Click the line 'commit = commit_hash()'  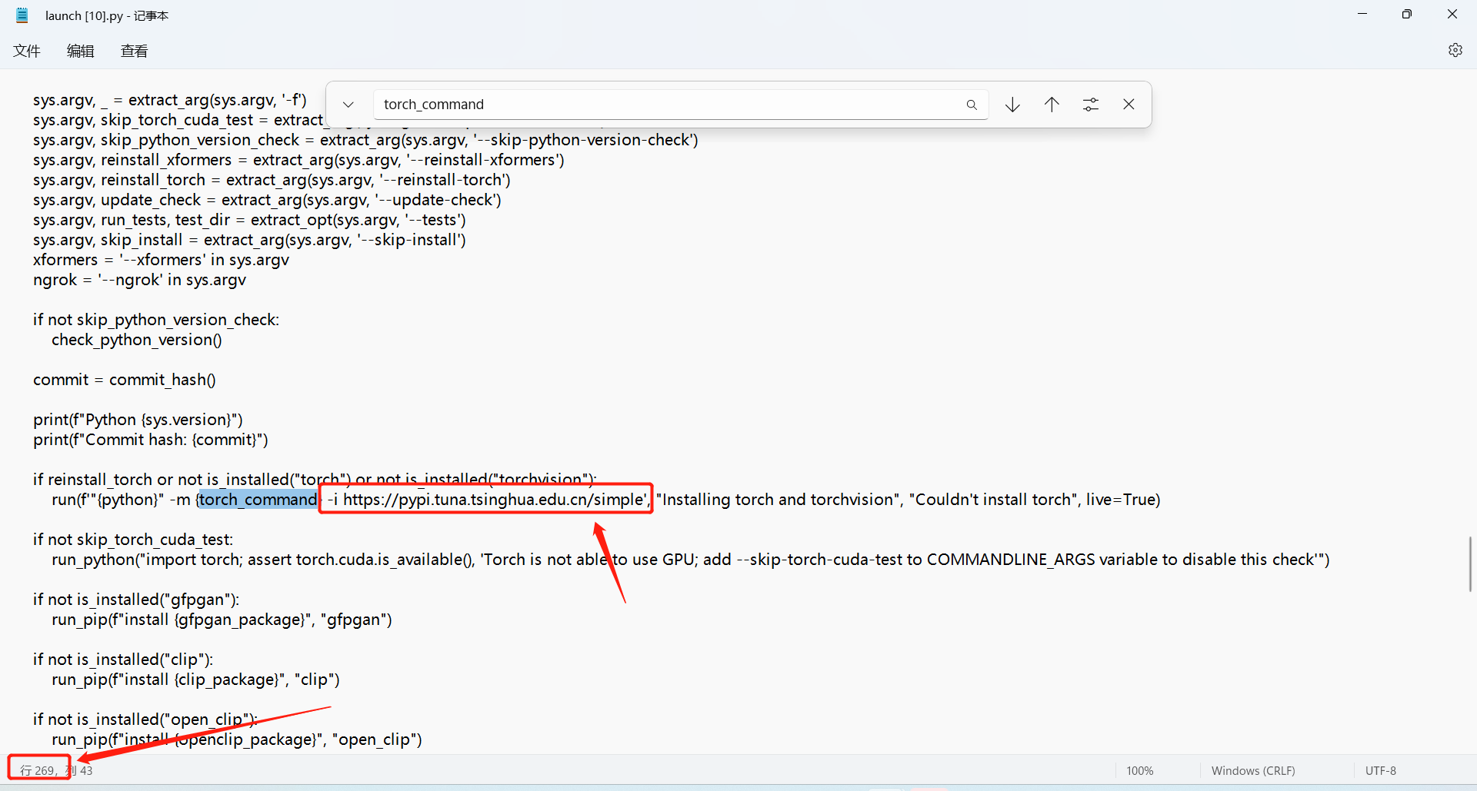(125, 380)
